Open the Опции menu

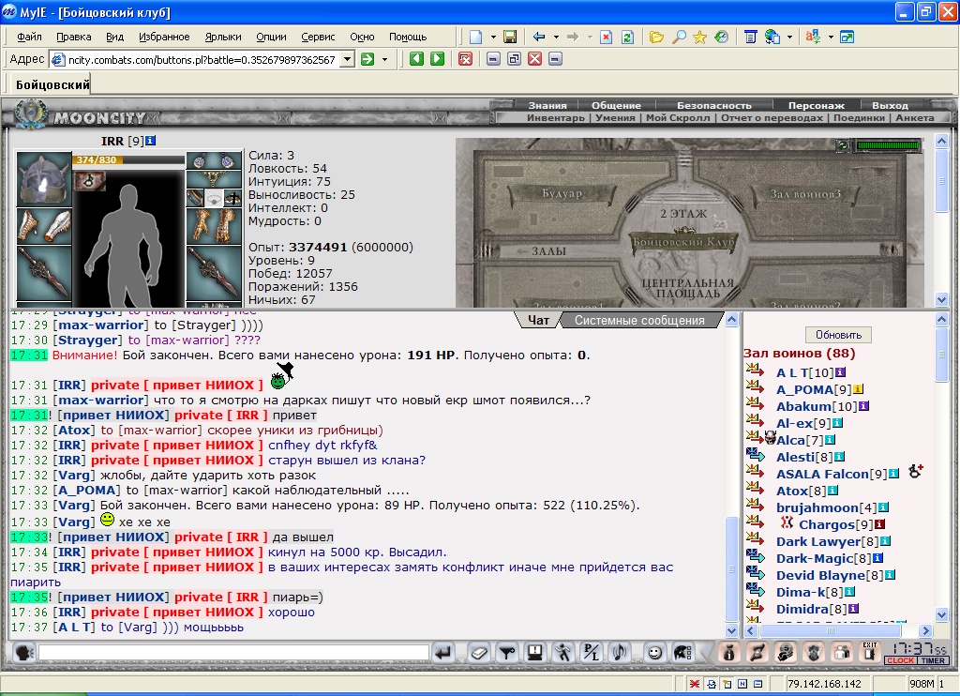point(271,37)
